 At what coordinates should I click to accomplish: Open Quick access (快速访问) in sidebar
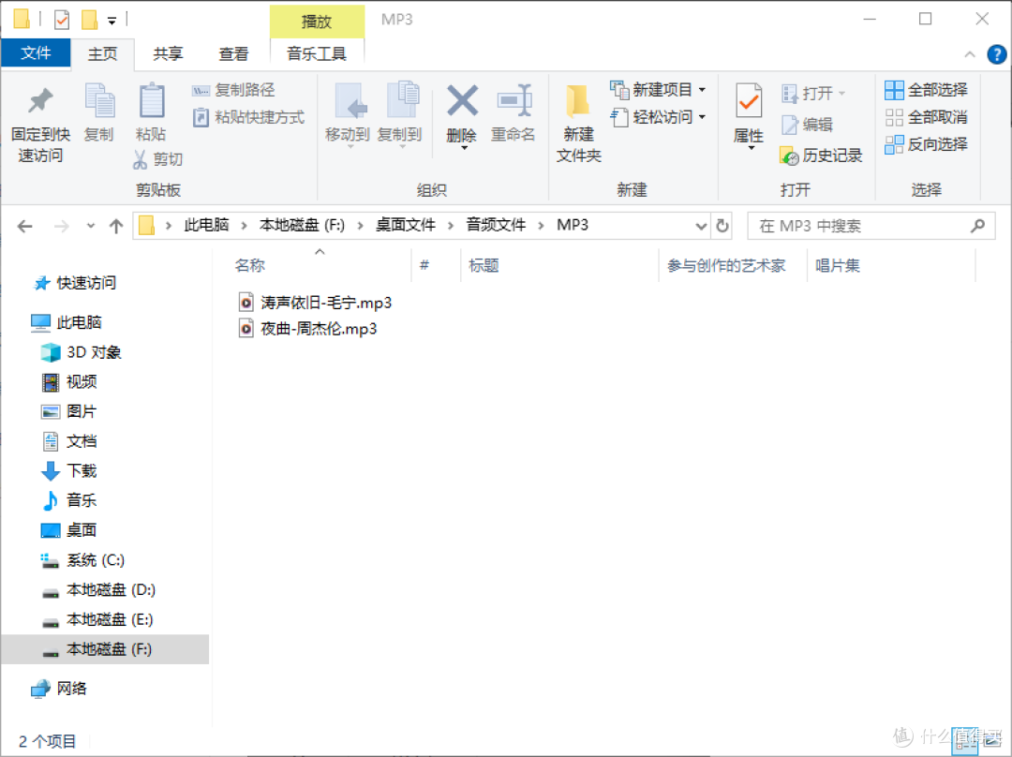pos(76,283)
